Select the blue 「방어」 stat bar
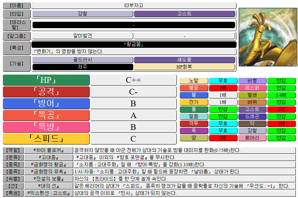 pos(46,104)
